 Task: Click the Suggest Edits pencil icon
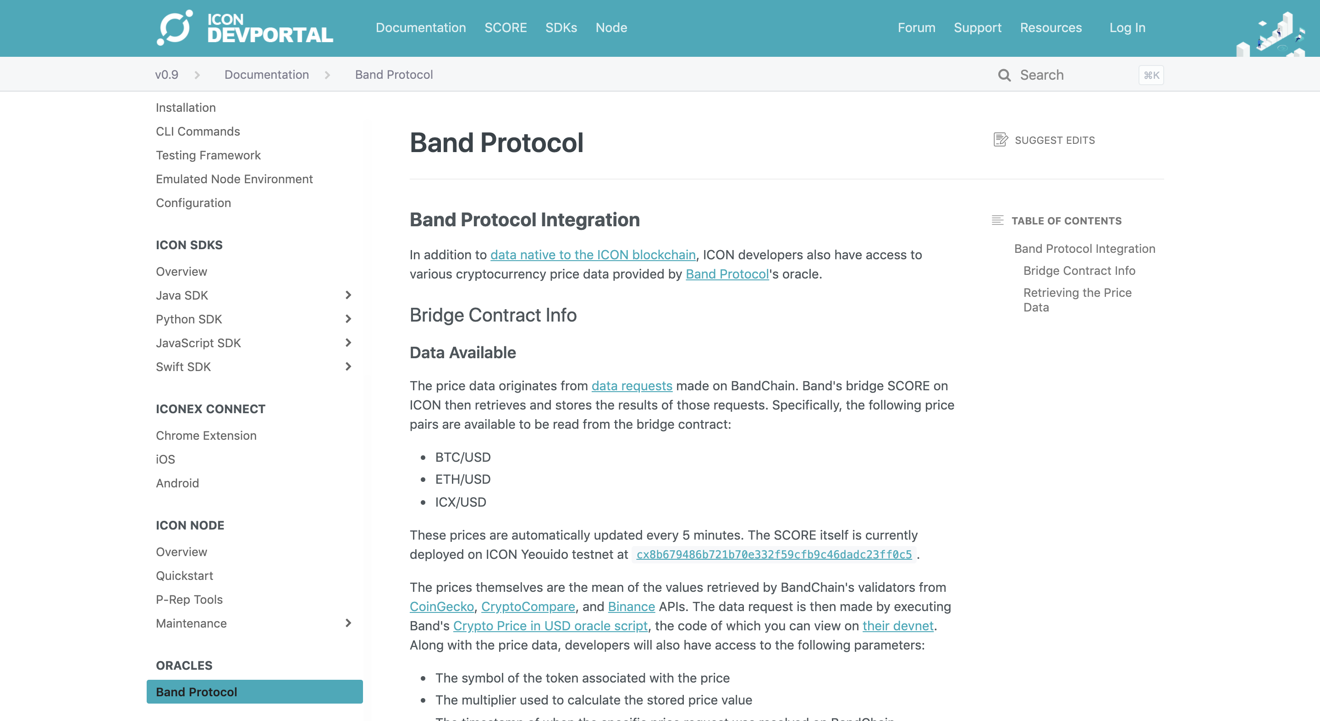click(1000, 139)
